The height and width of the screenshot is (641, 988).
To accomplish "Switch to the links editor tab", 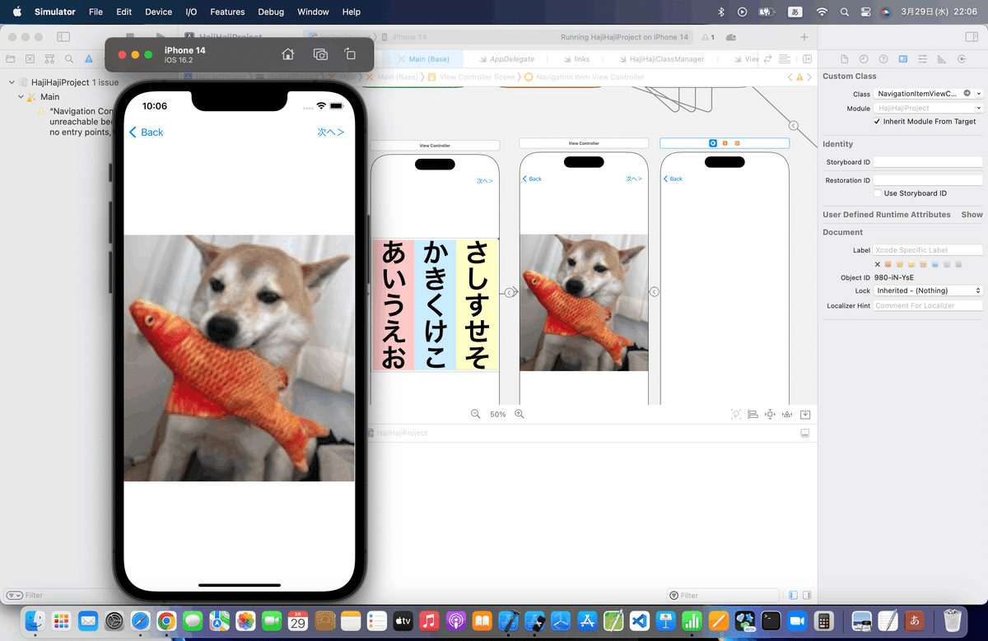I will pyautogui.click(x=576, y=59).
